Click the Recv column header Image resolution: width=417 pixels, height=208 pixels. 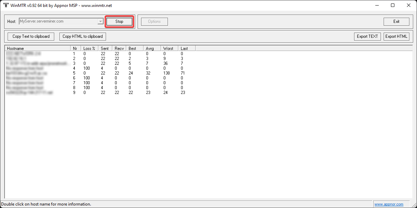(119, 49)
